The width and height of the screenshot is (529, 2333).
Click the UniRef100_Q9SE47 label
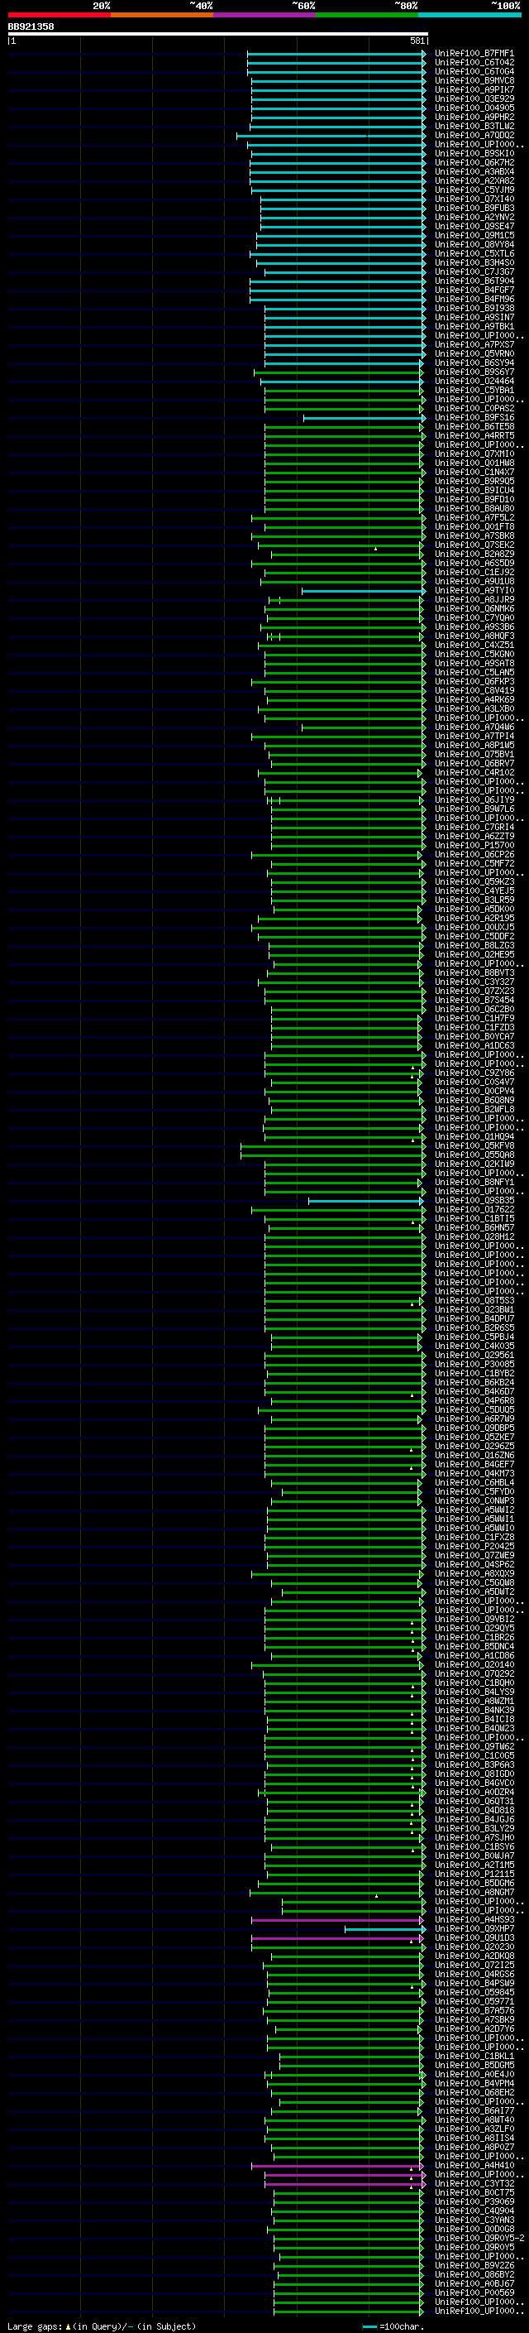click(474, 227)
